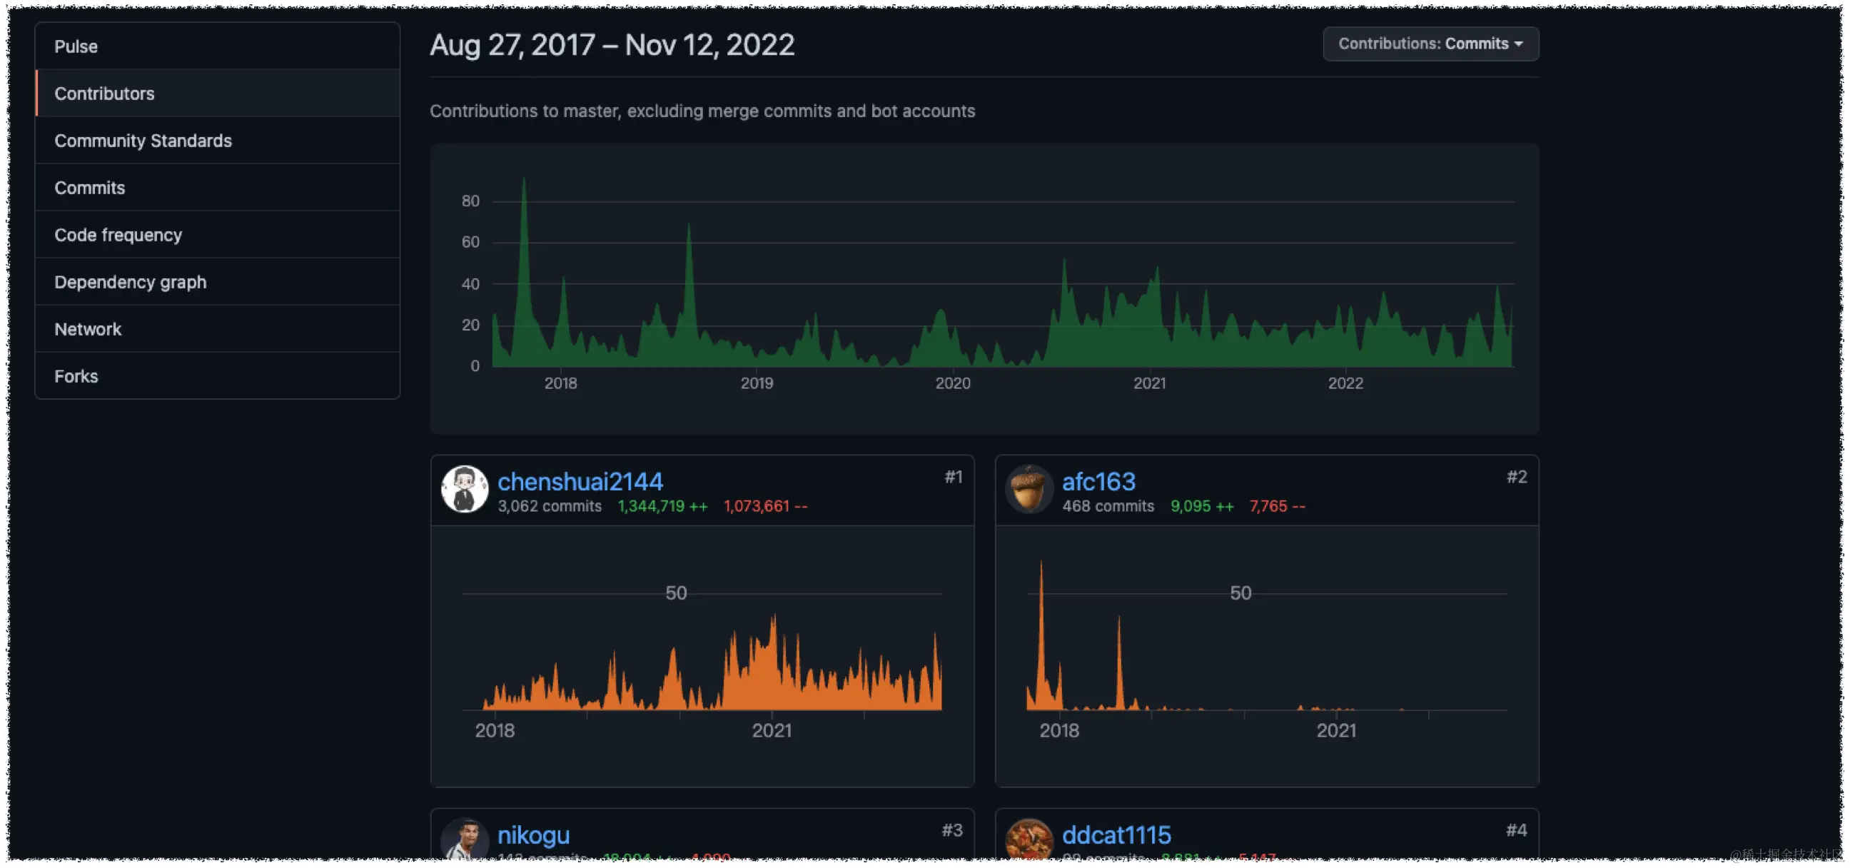1850x868 pixels.
Task: Click nikogu's avatar picture
Action: pyautogui.click(x=464, y=839)
